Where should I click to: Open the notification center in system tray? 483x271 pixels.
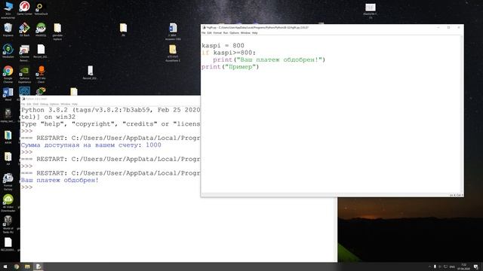[x=476, y=266]
